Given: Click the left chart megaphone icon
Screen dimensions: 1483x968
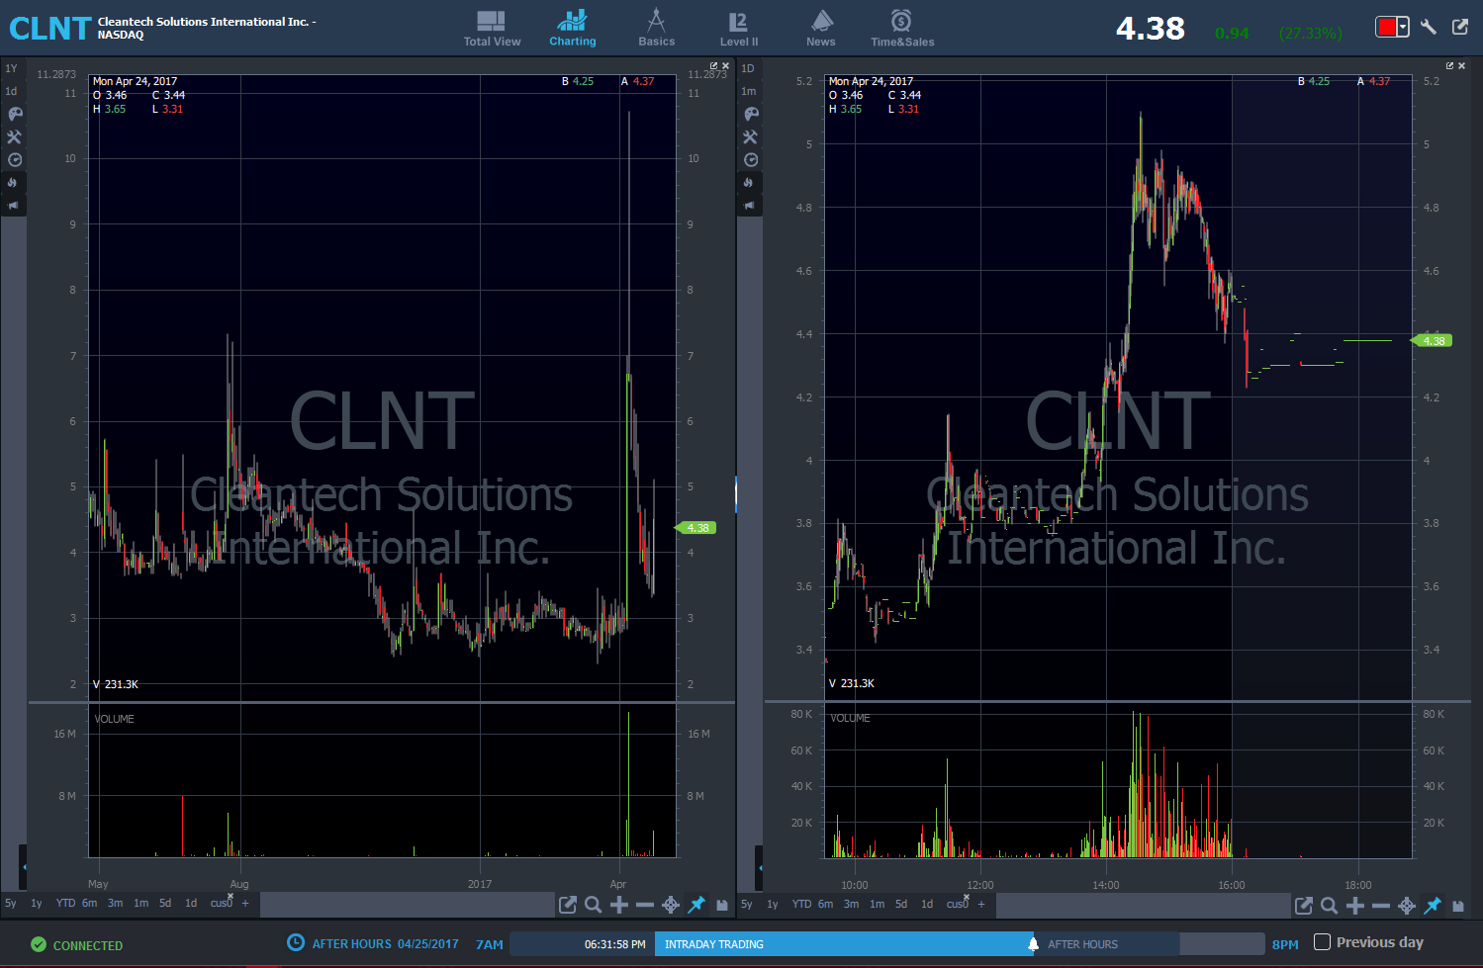Looking at the screenshot, I should pos(13,205).
